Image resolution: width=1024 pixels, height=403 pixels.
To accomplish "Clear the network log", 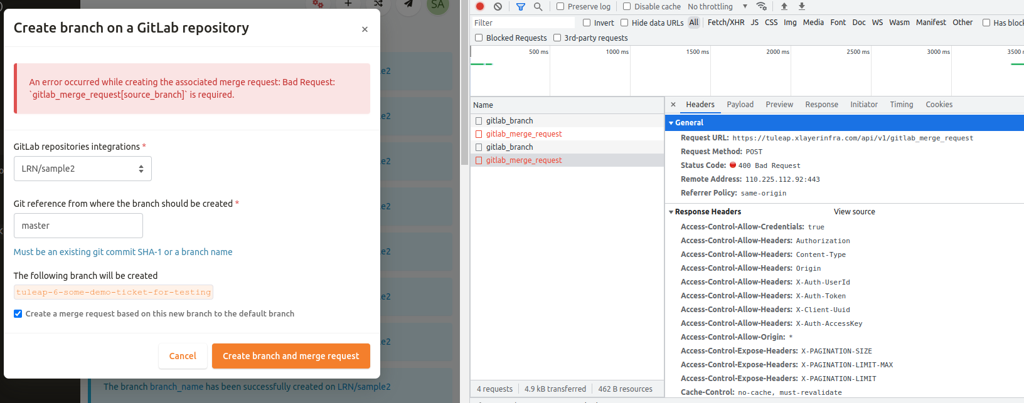I will click(x=498, y=6).
